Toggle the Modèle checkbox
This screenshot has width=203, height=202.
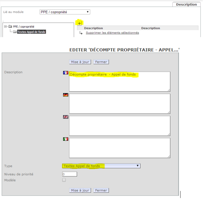click(64, 180)
